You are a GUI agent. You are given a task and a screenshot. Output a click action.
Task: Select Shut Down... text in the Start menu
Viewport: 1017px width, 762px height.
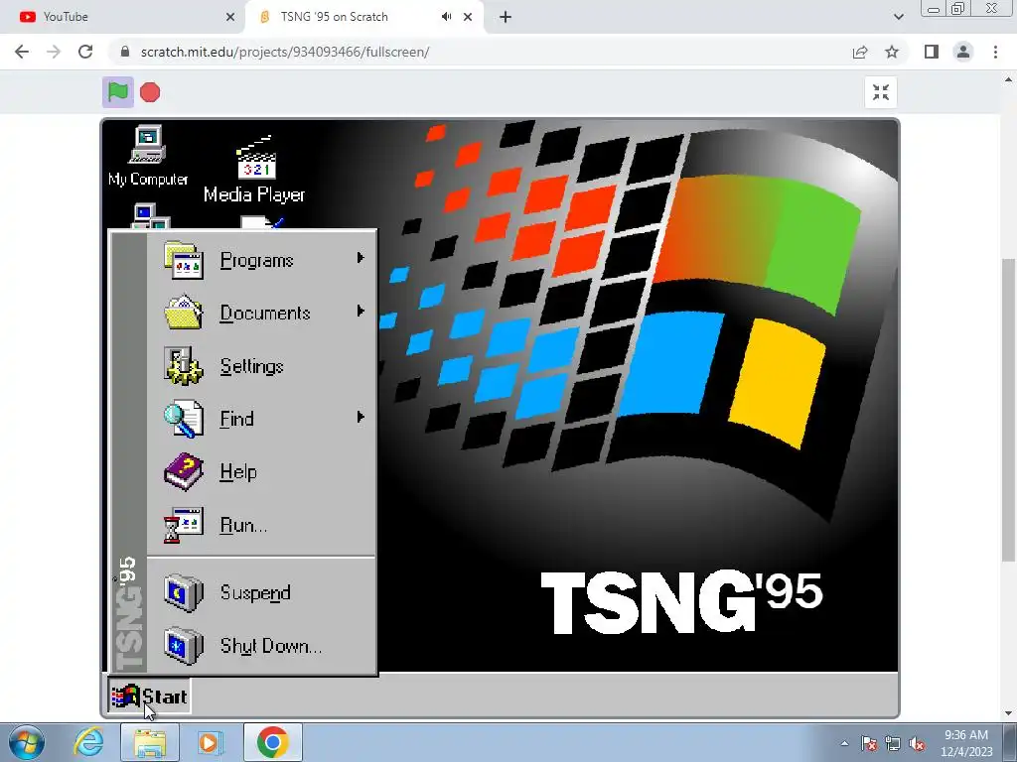point(270,646)
